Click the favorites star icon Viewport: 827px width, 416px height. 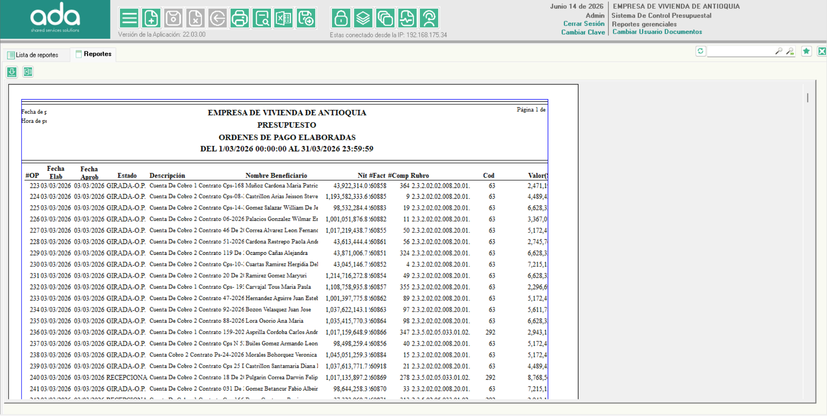806,51
